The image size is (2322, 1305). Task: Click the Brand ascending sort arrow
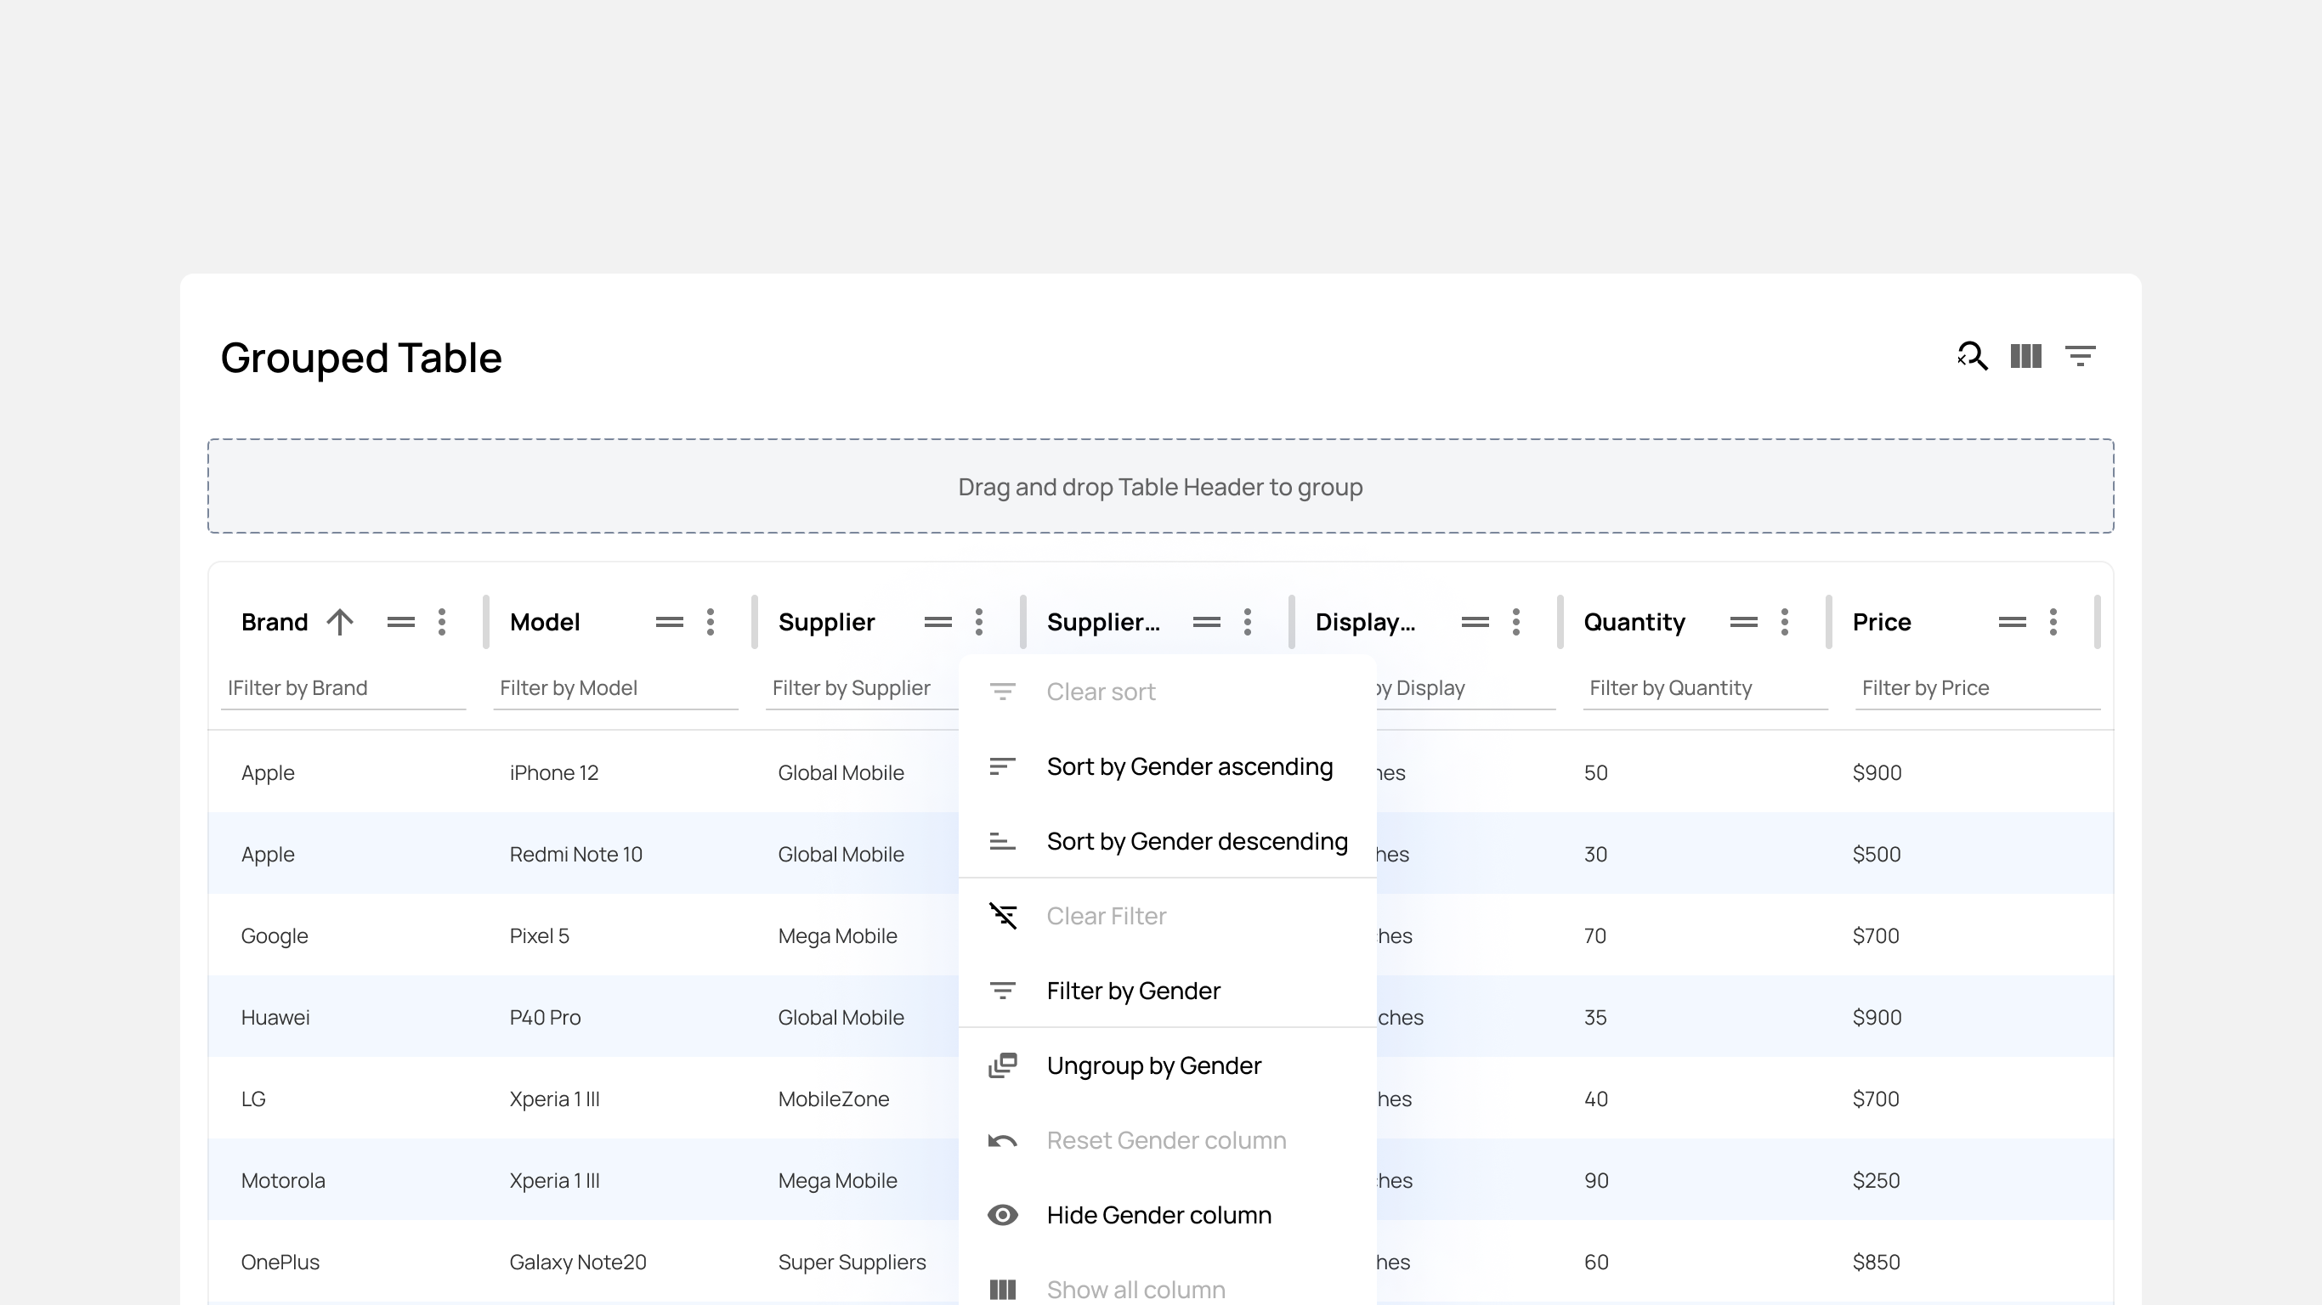point(340,622)
